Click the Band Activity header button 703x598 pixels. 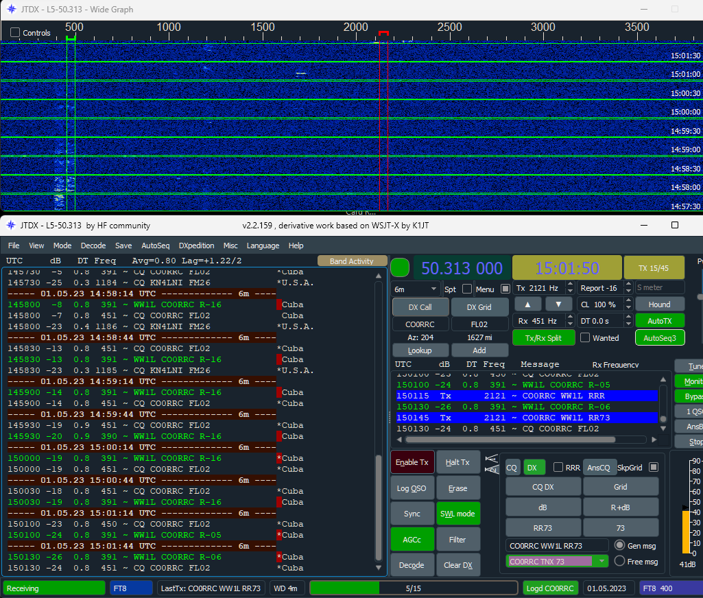[x=352, y=261]
